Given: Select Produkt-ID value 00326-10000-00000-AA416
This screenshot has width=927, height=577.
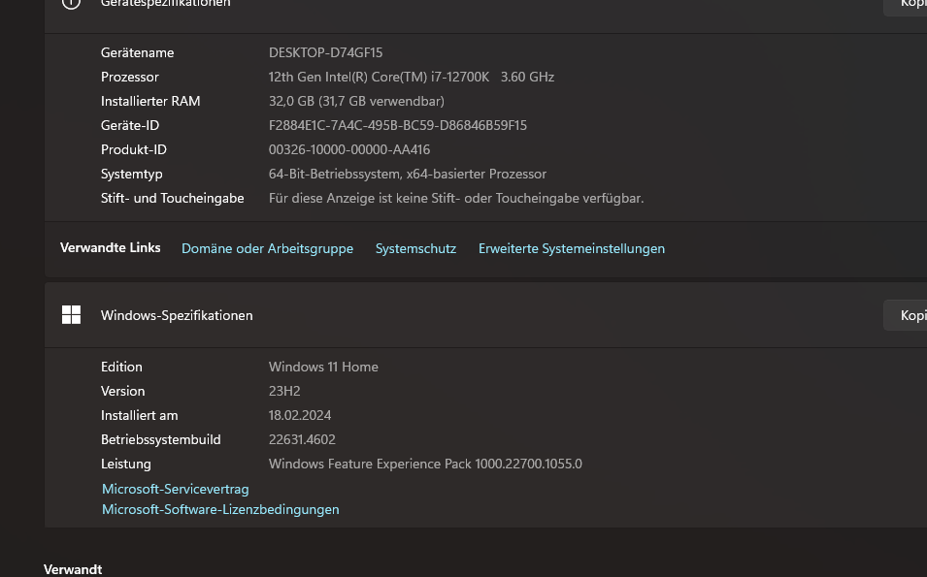Looking at the screenshot, I should tap(349, 149).
